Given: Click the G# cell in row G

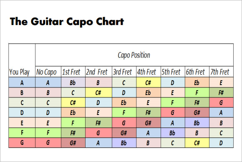Looking at the screenshot, I should [x=73, y=143].
